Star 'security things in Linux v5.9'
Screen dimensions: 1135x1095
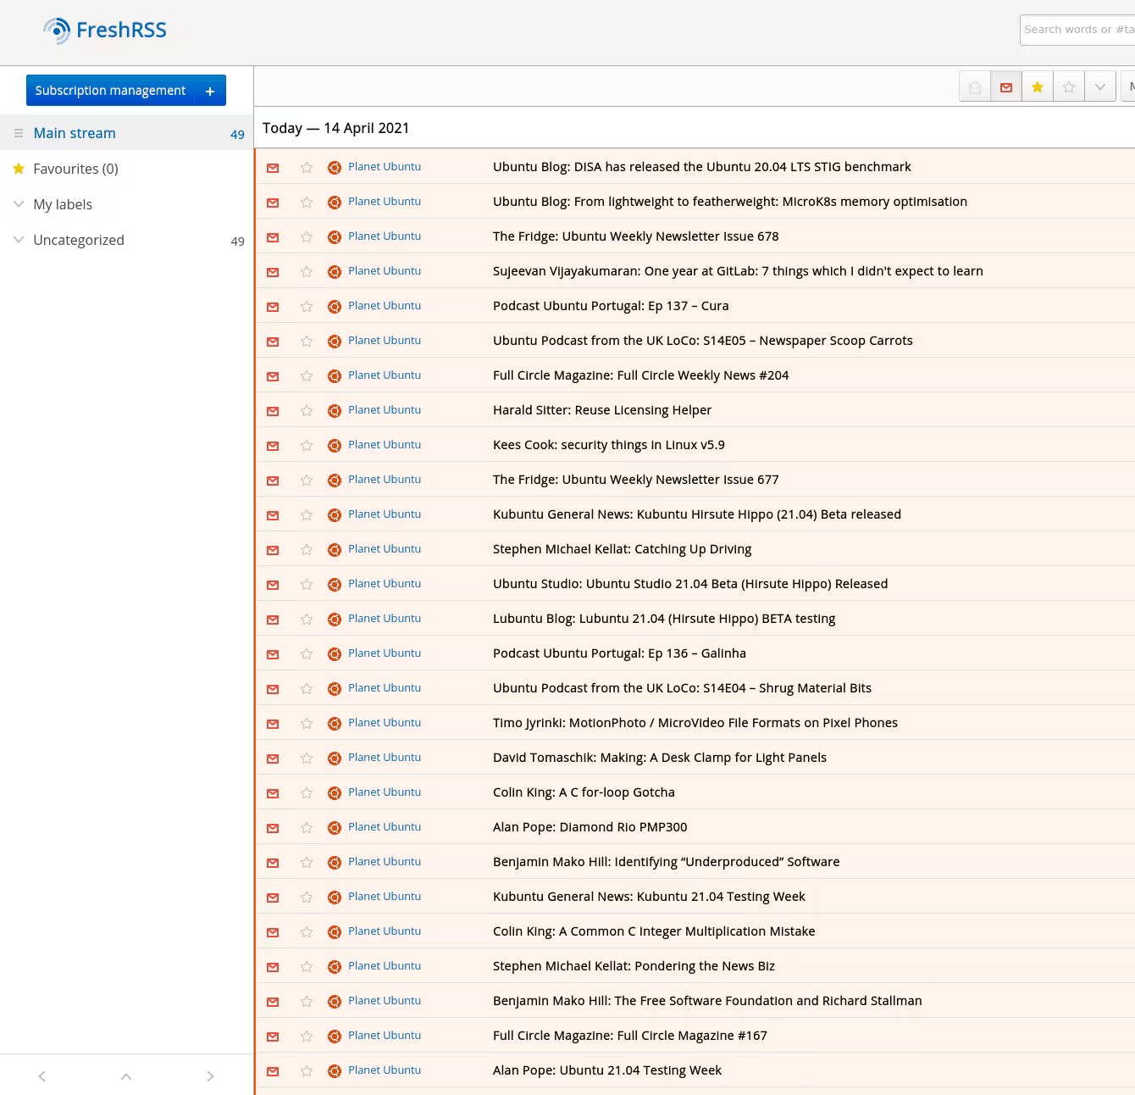pyautogui.click(x=307, y=446)
